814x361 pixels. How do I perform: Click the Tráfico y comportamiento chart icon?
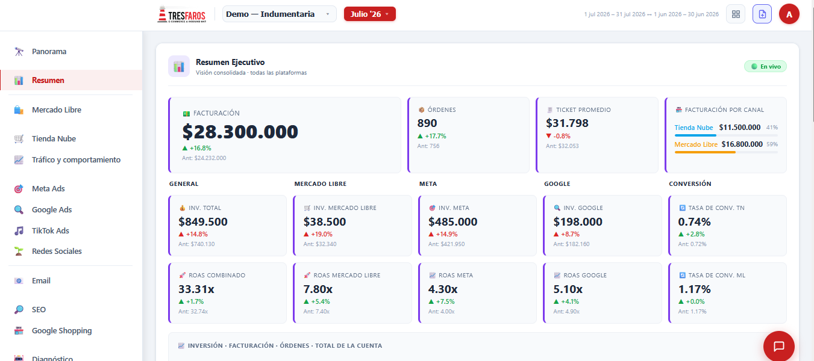point(19,160)
